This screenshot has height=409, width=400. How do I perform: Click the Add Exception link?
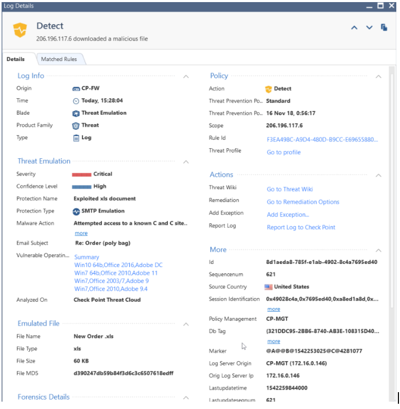pos(288,214)
